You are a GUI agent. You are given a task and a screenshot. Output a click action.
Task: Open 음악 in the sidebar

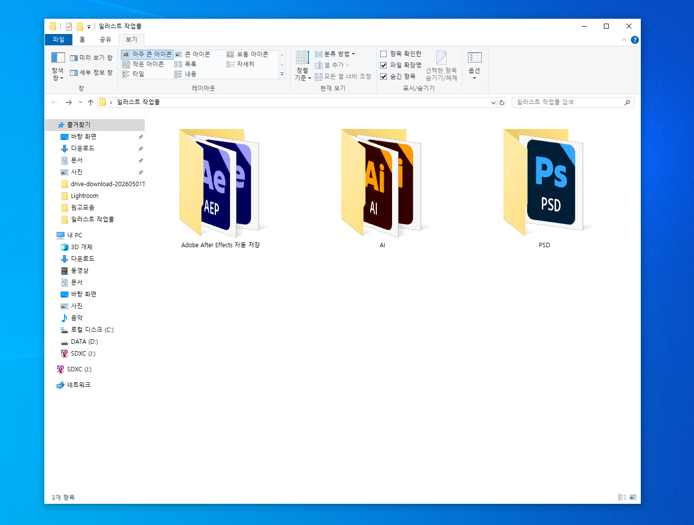[71, 318]
